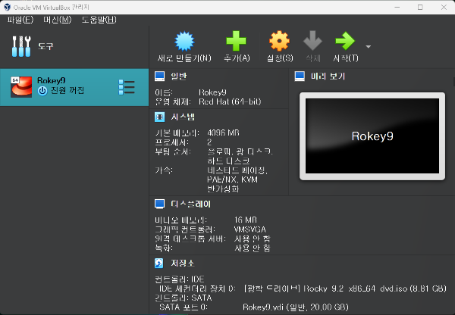
Task: Open the Display (디스플레이) section header link
Action: click(190, 204)
